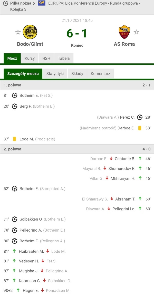Click Darboe E. yellow card icon
This screenshot has width=154, height=295.
(140, 128)
